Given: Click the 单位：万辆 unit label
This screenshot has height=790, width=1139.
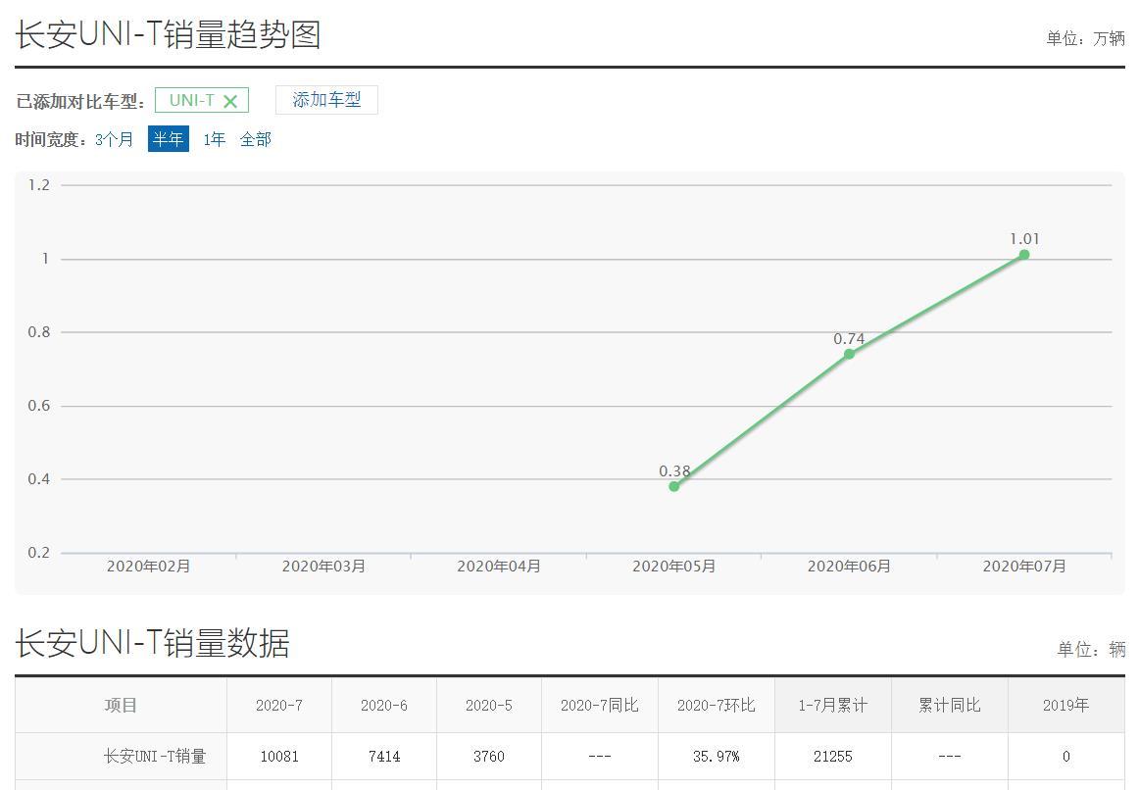Looking at the screenshot, I should (x=1085, y=38).
